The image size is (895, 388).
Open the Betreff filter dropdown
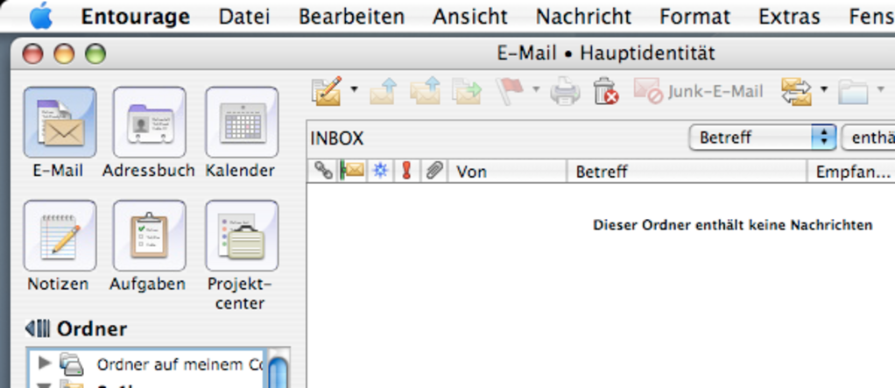[763, 138]
